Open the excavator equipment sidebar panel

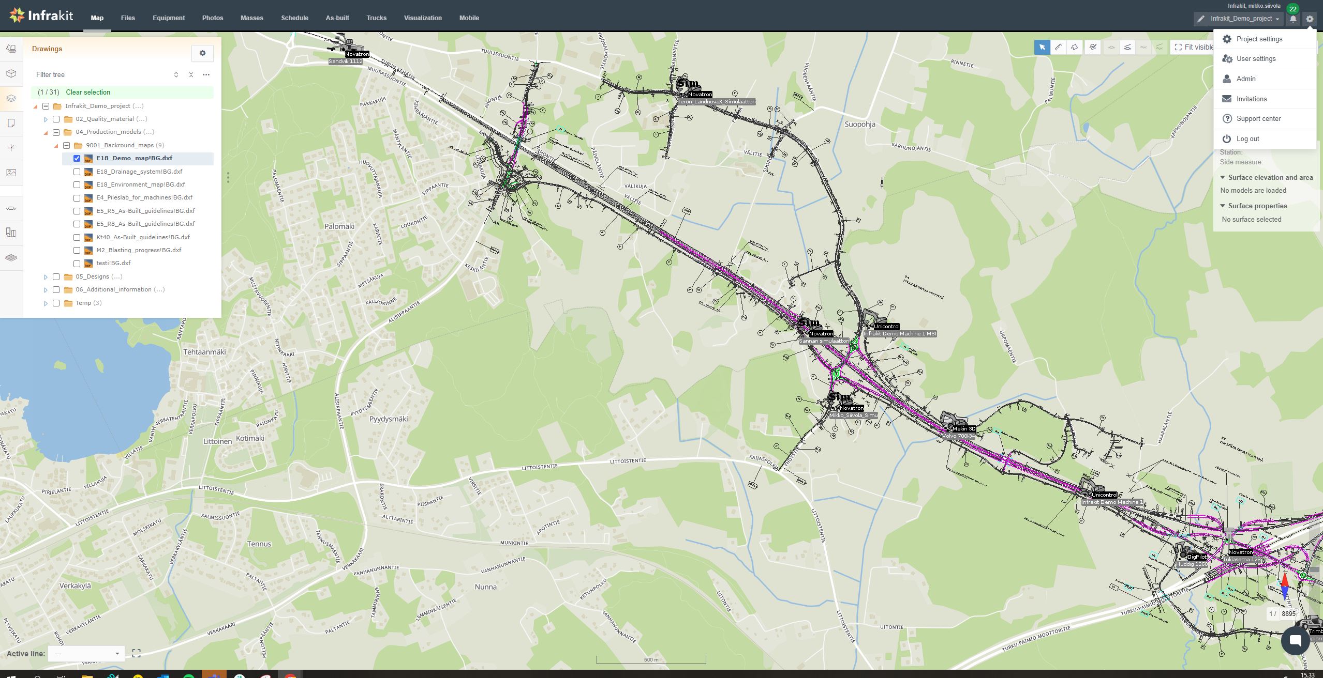point(11,49)
